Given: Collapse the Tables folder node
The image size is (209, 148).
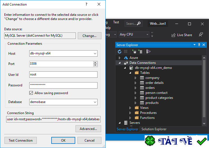Looking at the screenshot, I should [x=130, y=73].
